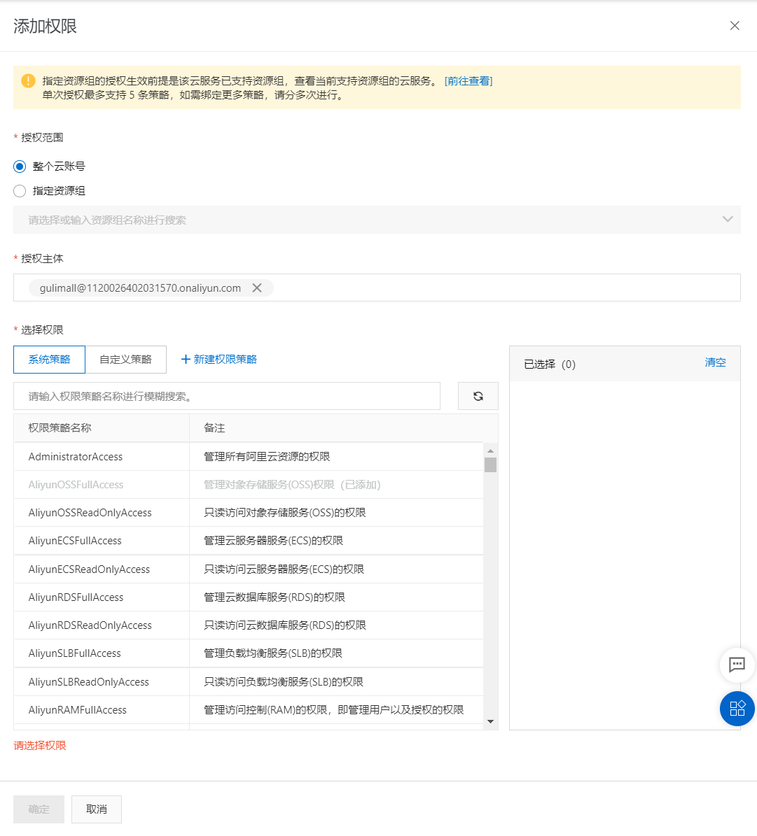Click the 只读访问云服务器服务(ECS)的权限 description
The height and width of the screenshot is (836, 757).
(284, 569)
